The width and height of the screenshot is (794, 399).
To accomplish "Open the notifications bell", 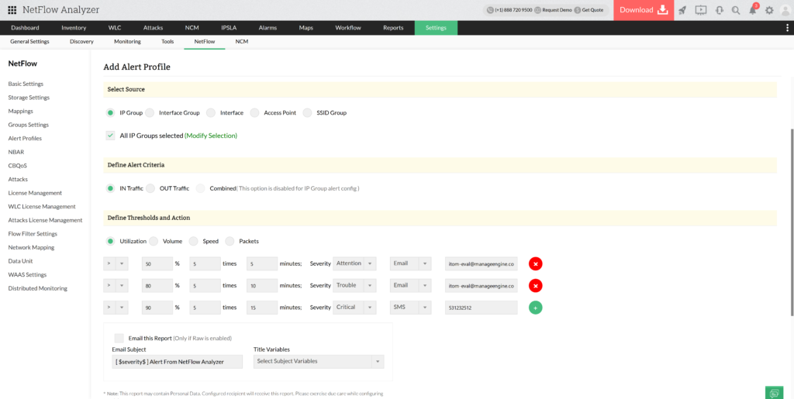I will point(752,10).
